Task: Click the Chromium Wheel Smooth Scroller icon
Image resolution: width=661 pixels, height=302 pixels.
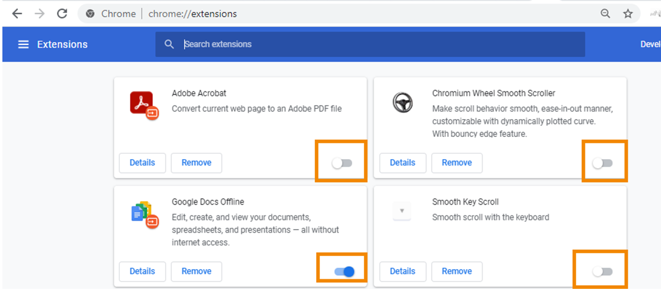Action: tap(402, 102)
